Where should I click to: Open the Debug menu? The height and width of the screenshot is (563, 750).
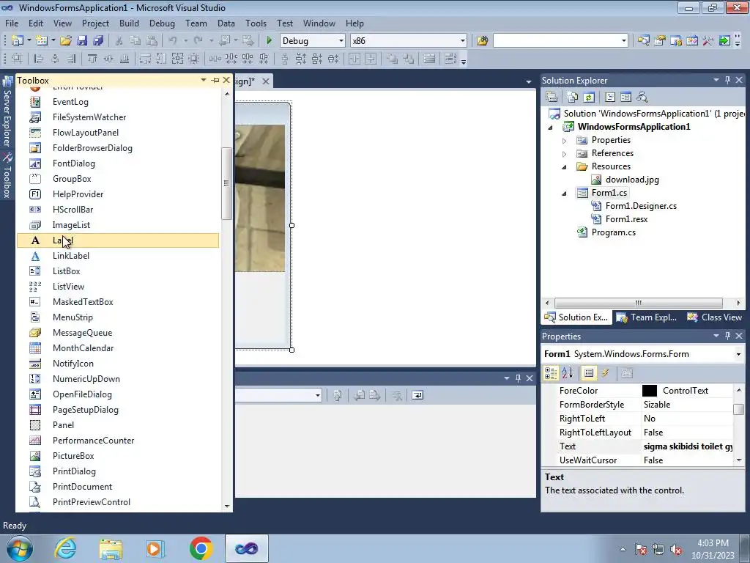162,23
